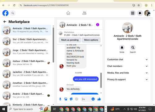Image resolution: width=155 pixels, height=112 pixels.
Task: Expand Media, files and links section
Action: coord(127,73)
